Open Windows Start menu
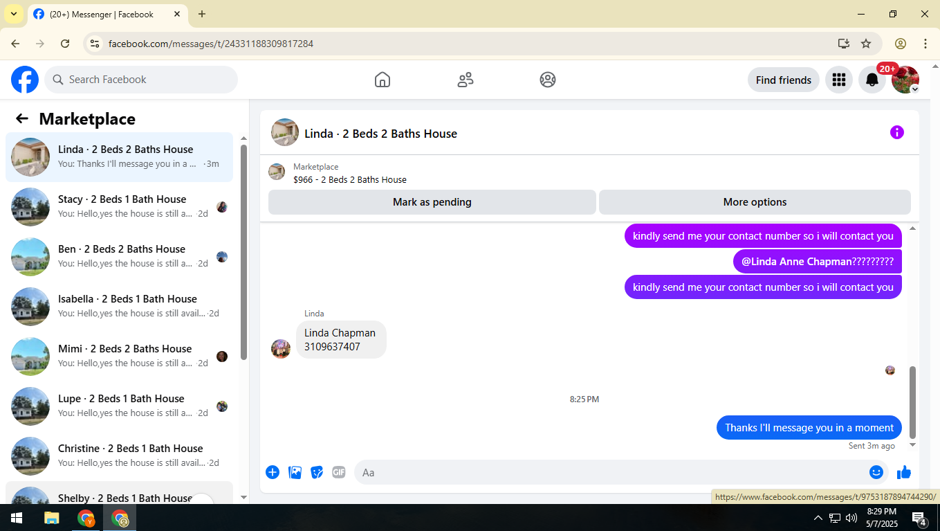This screenshot has width=940, height=531. 17,518
